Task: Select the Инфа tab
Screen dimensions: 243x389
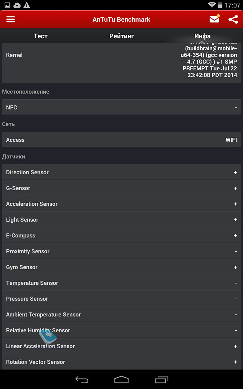Action: (x=203, y=36)
